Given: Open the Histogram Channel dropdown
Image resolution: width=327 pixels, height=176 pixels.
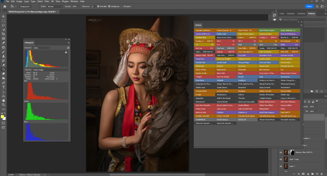Looking at the screenshot, I should (x=41, y=48).
